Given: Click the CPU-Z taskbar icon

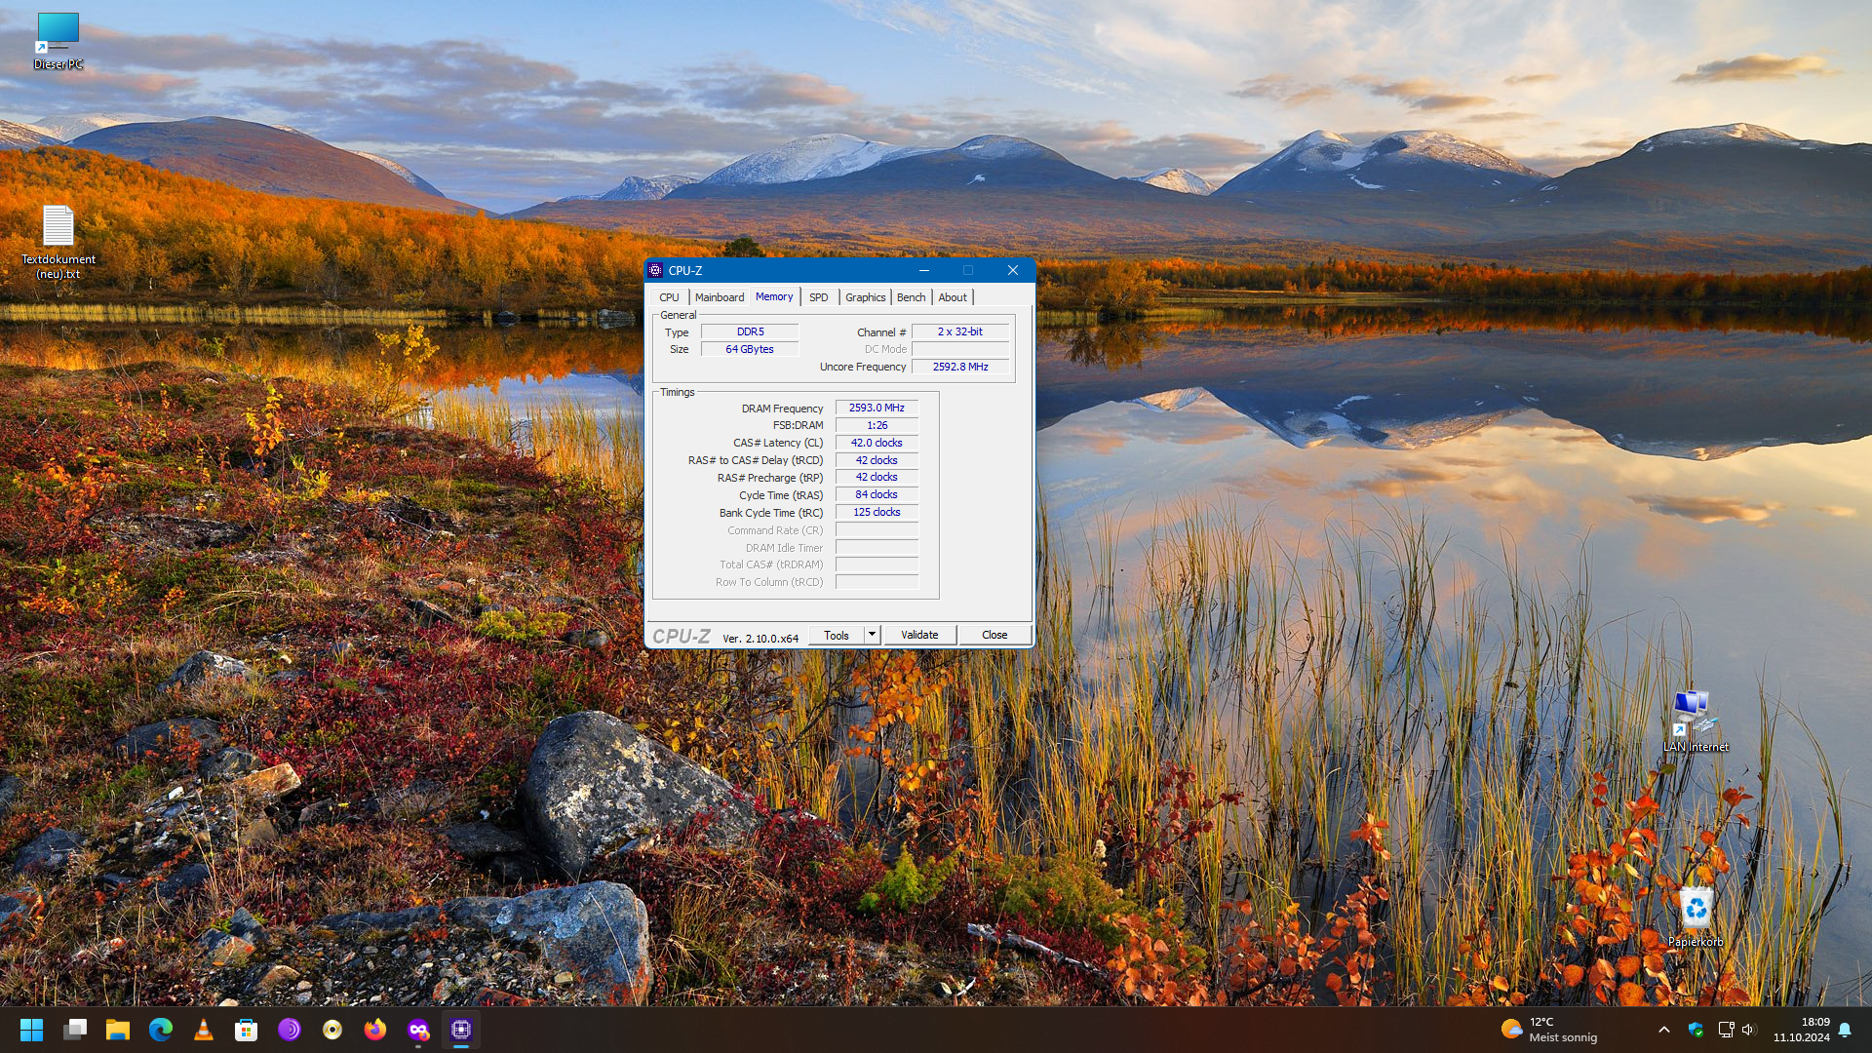Looking at the screenshot, I should (x=461, y=1030).
